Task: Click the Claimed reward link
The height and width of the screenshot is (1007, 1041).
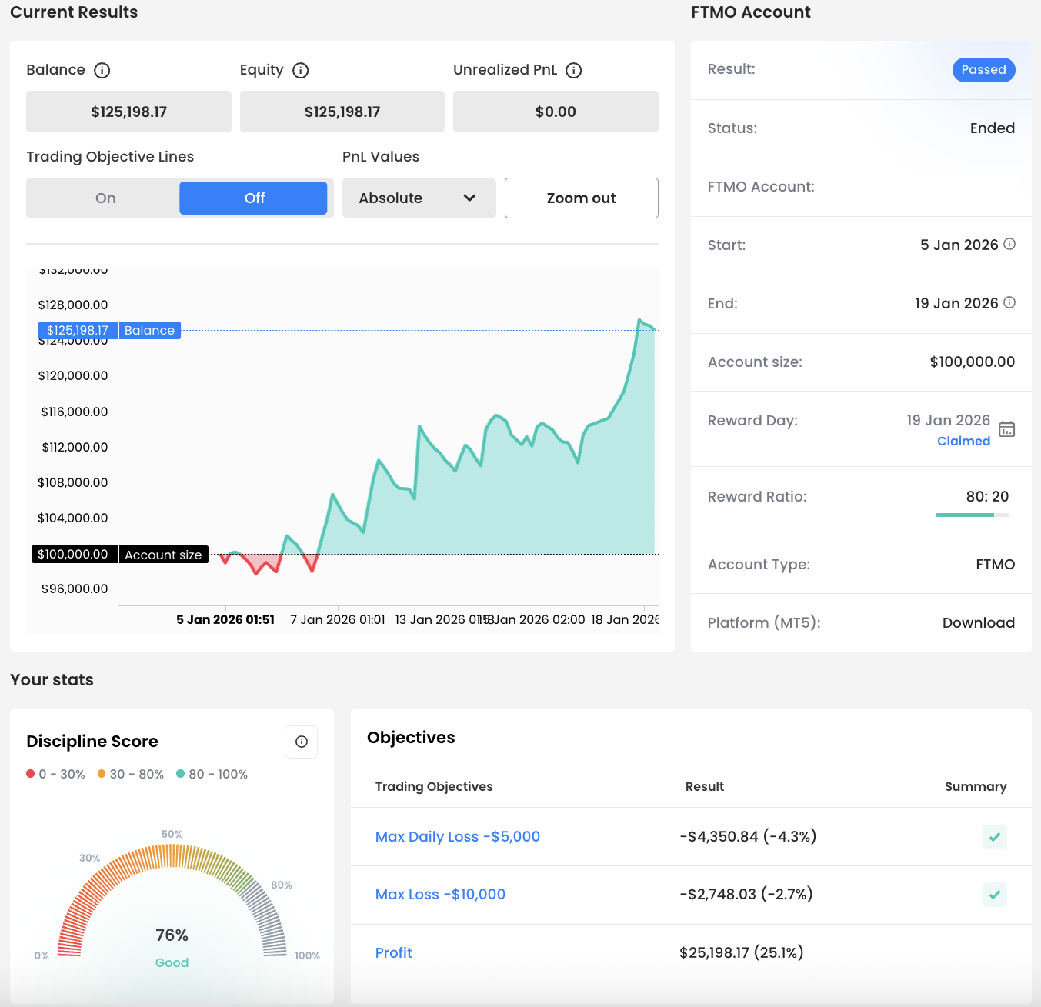Action: coord(963,442)
